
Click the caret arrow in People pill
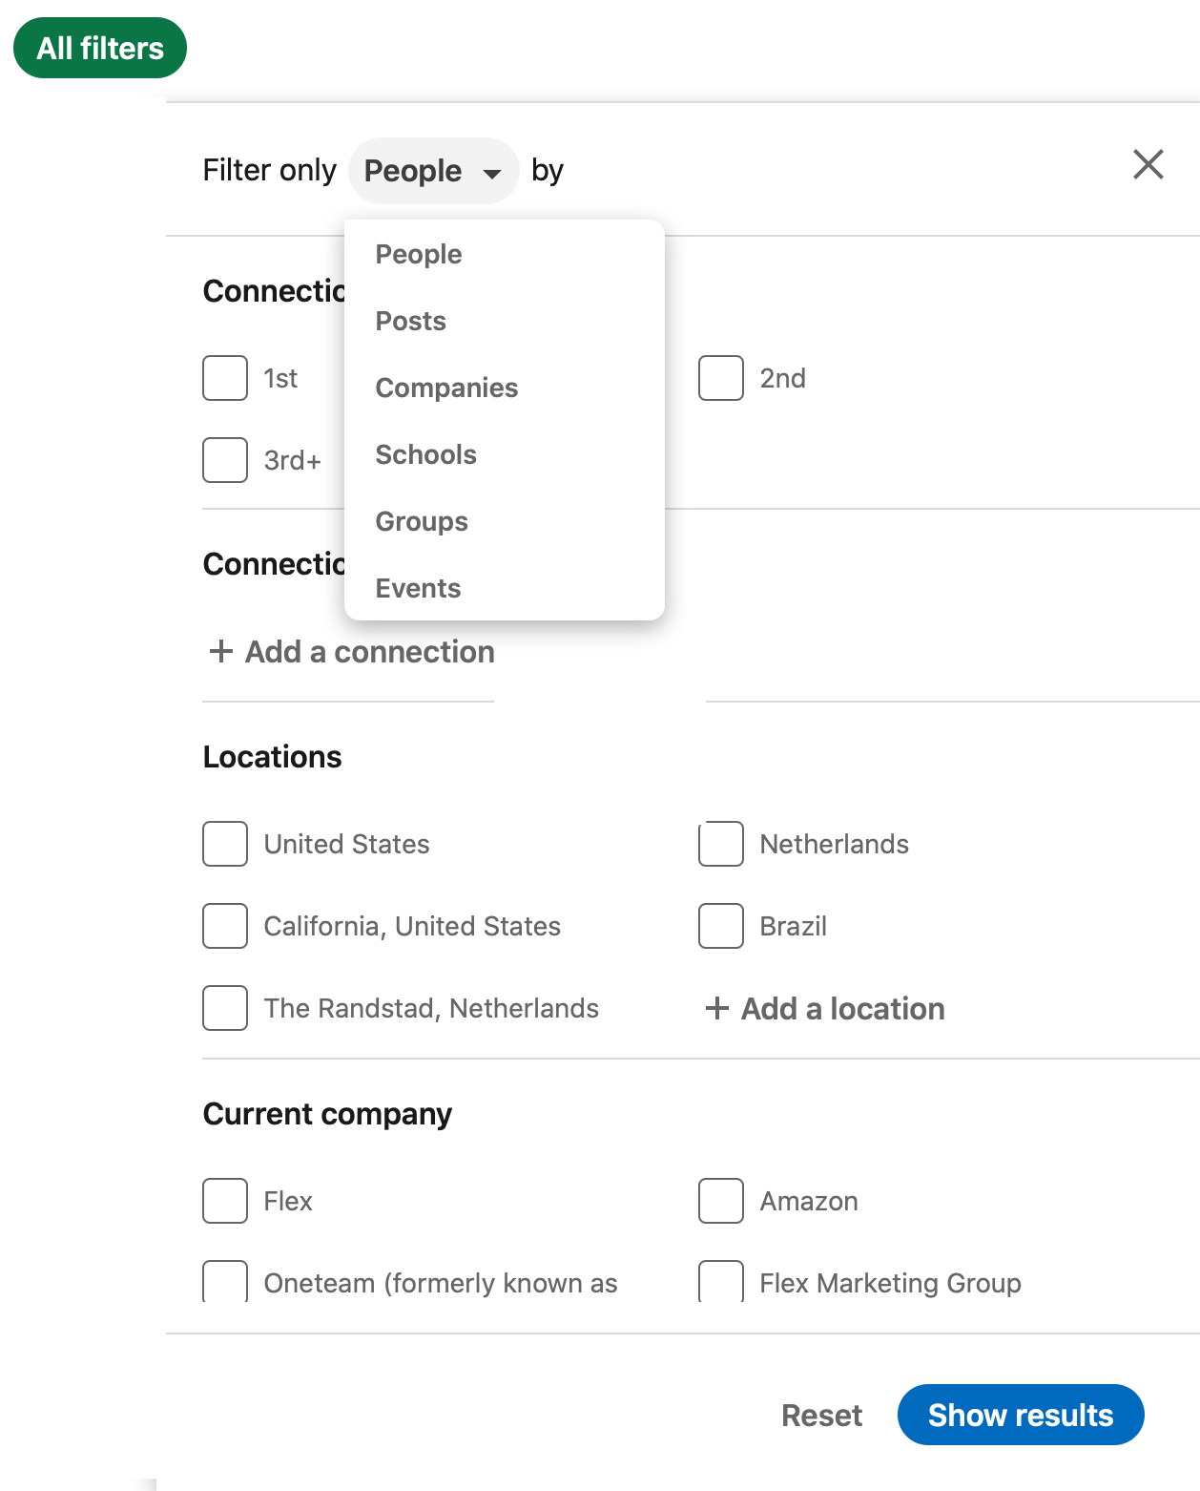click(x=492, y=174)
